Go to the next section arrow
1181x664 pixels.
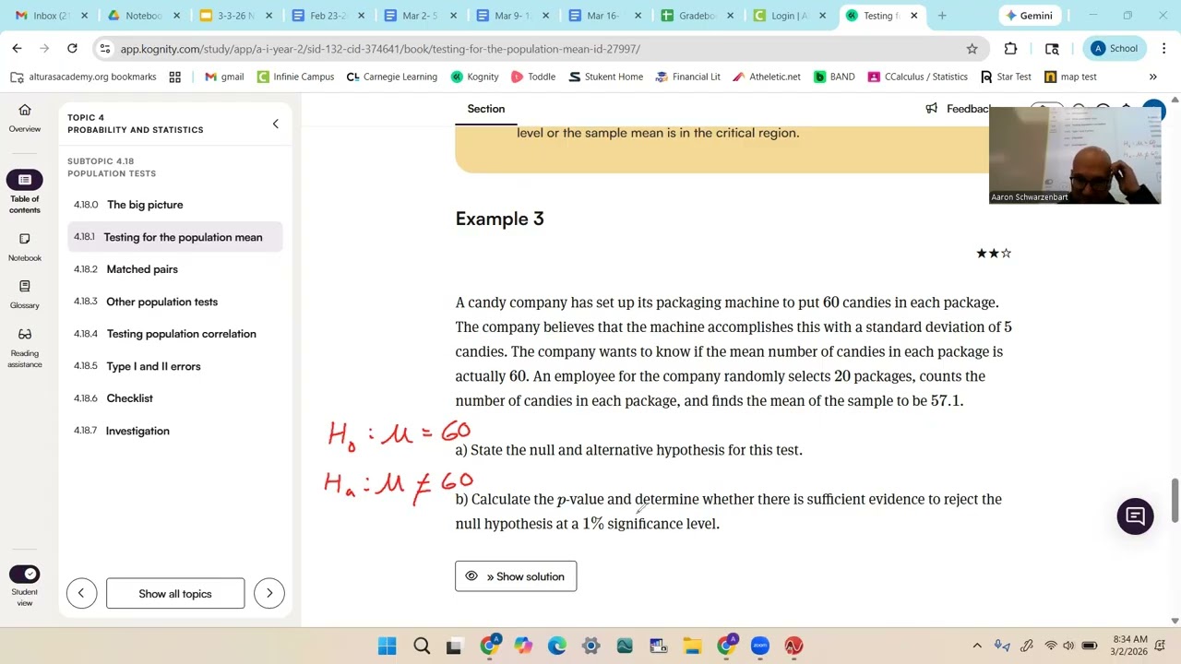tap(269, 593)
